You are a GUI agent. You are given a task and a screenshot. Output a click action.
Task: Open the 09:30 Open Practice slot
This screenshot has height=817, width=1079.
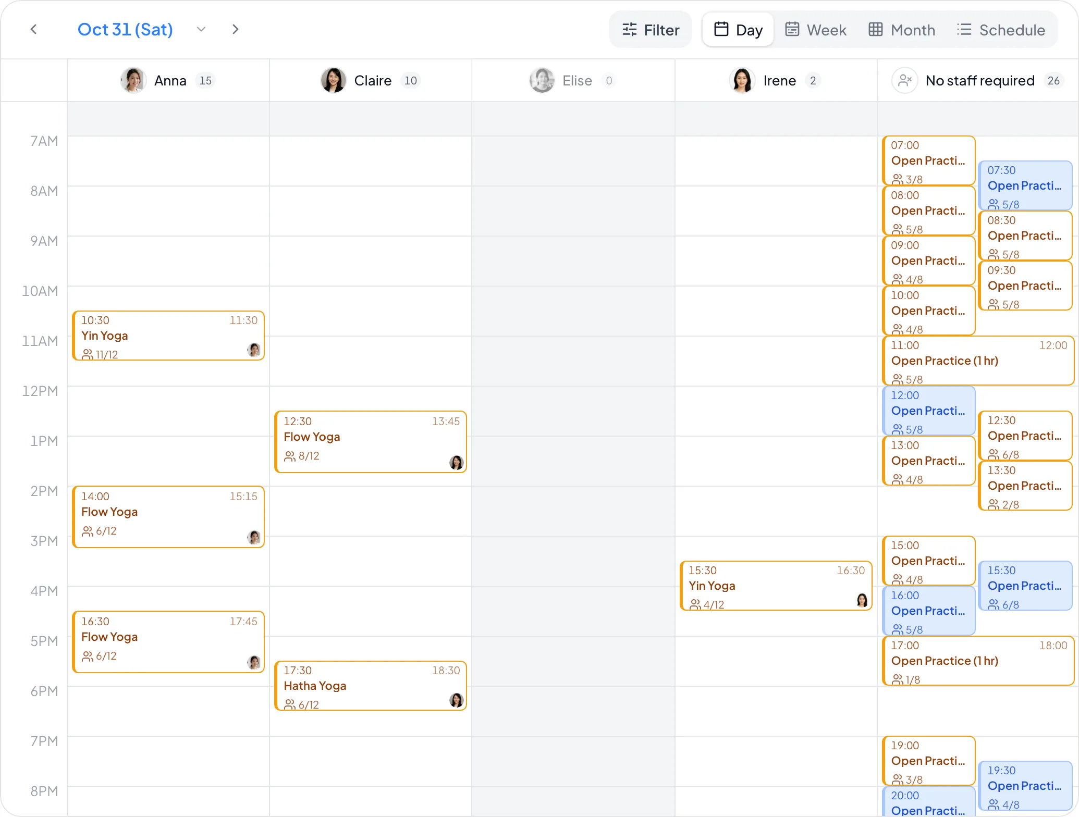tap(1025, 286)
